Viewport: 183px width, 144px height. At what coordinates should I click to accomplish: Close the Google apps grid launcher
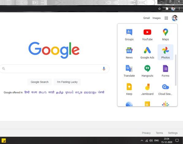coord(166,18)
